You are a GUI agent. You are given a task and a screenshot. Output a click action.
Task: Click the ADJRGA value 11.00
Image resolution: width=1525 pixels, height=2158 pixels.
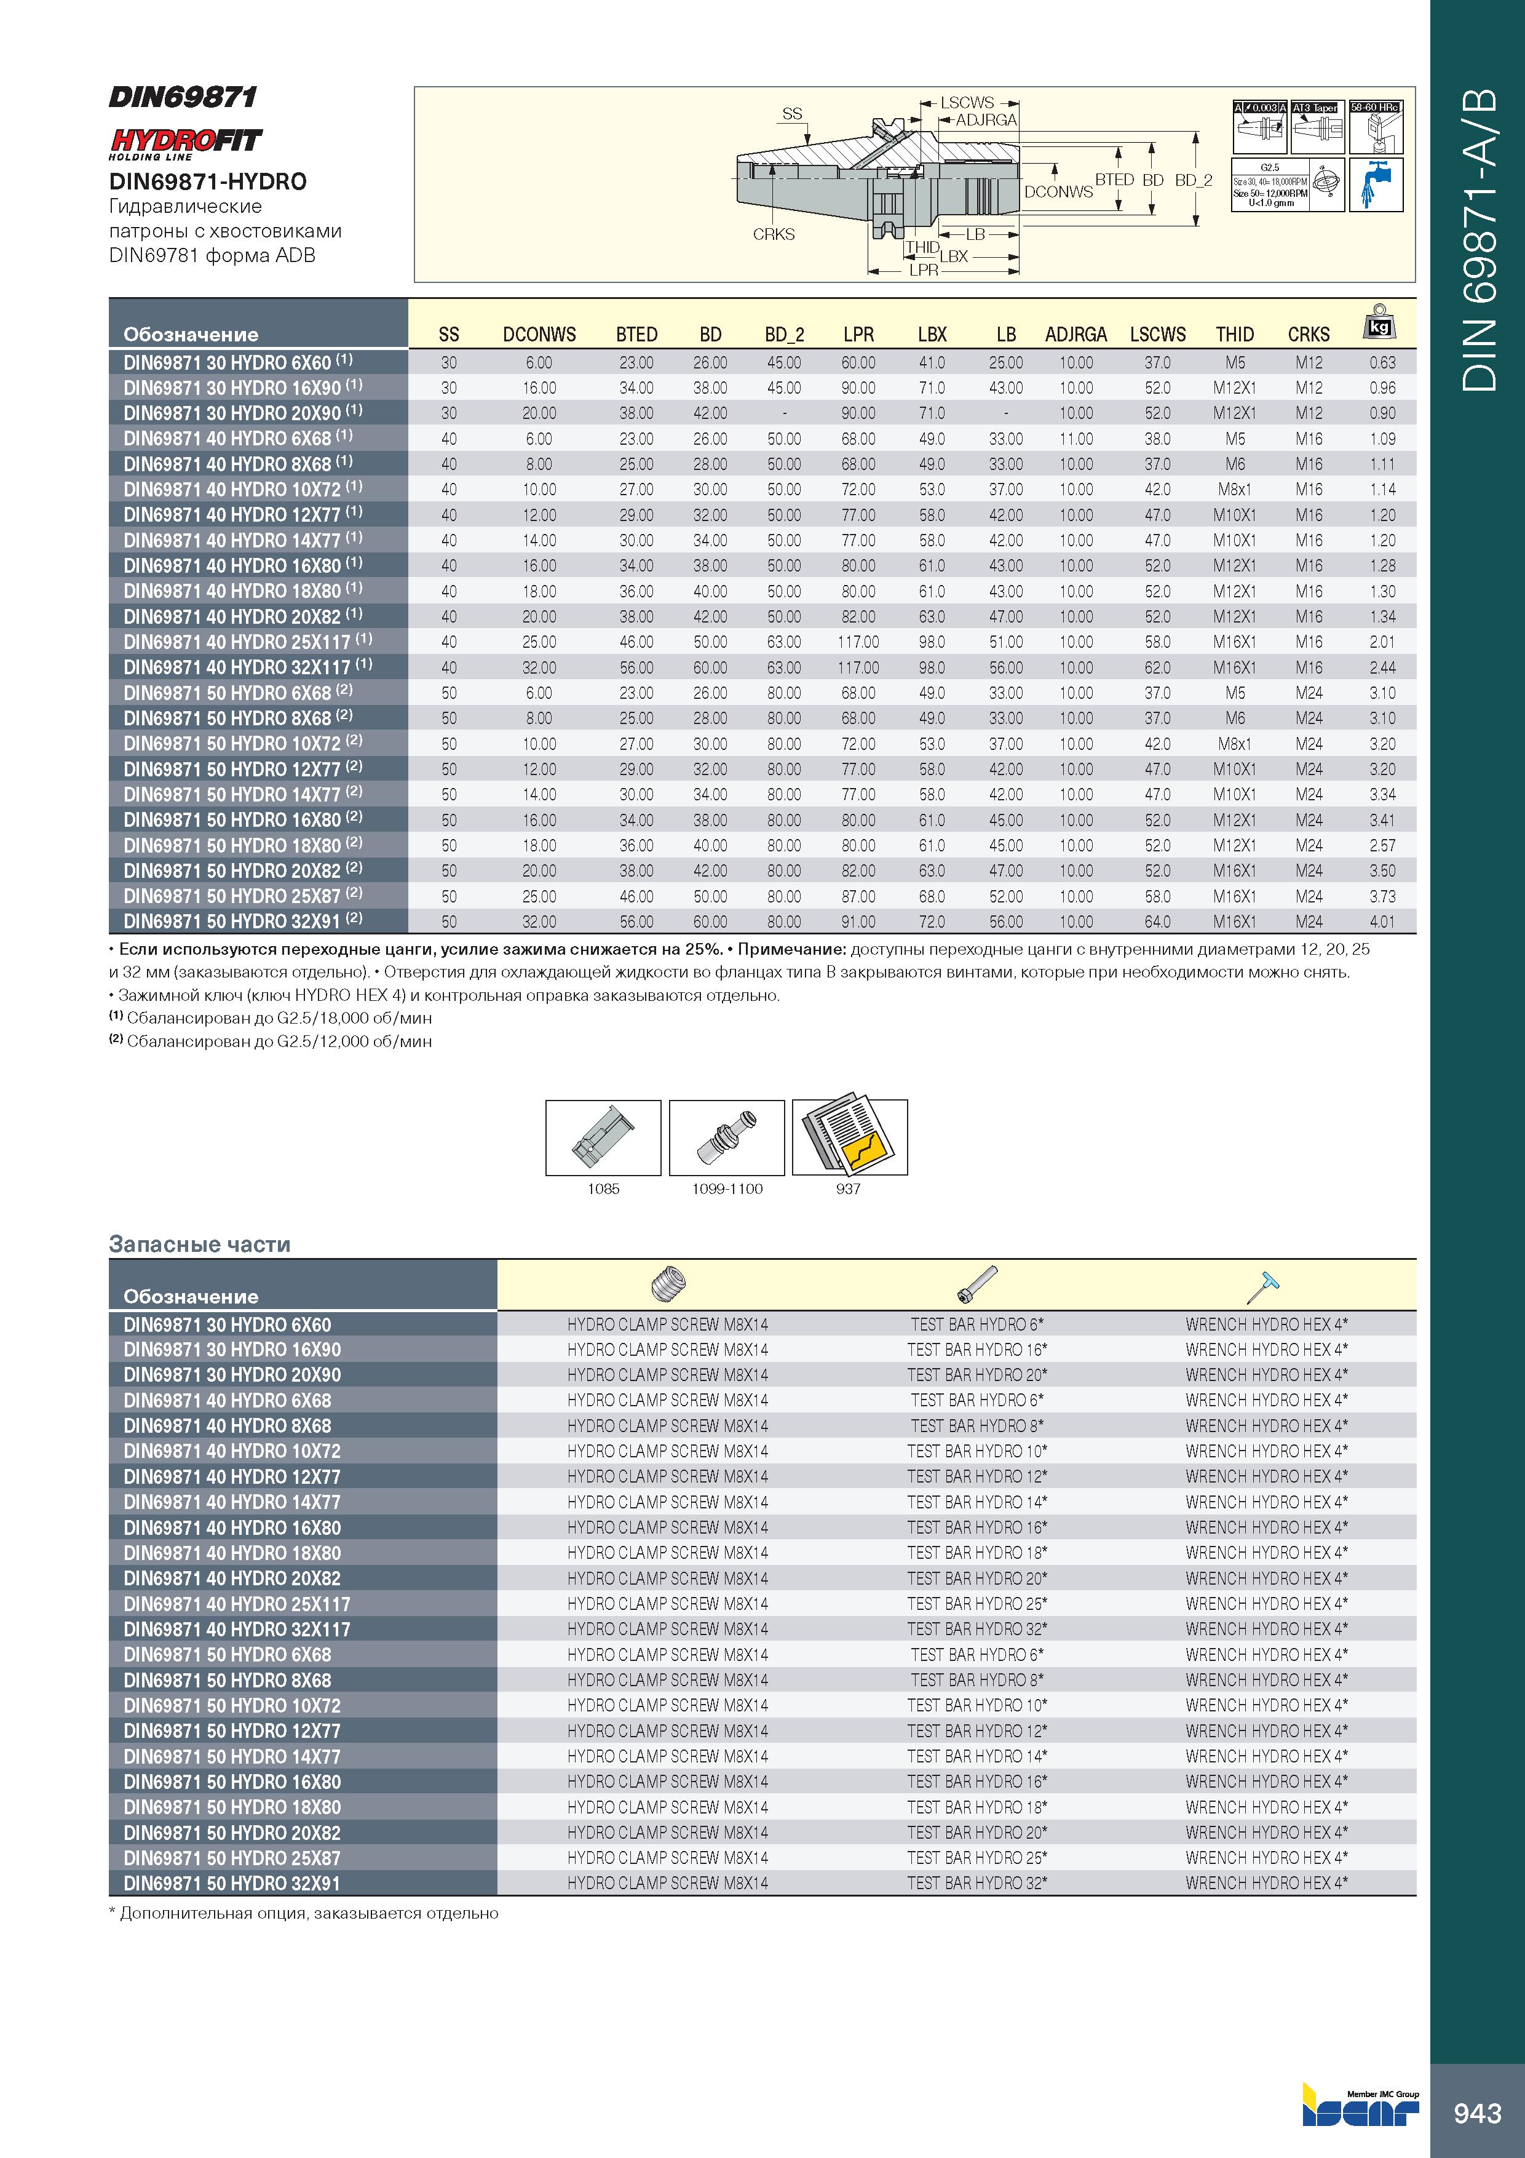[1076, 439]
